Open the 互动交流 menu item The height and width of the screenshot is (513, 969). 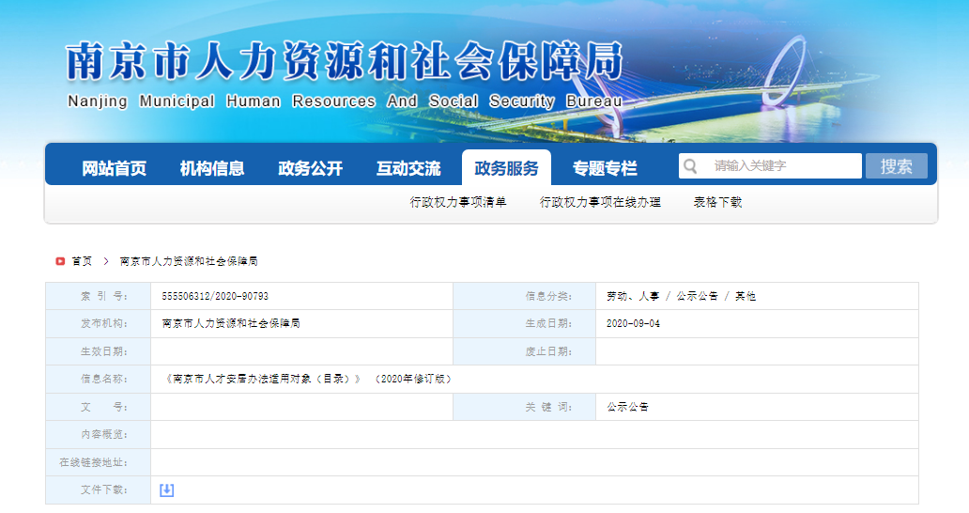click(408, 168)
